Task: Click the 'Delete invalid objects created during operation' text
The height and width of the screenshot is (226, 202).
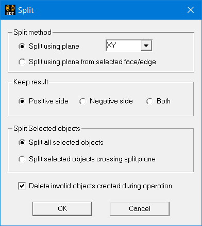Action: 100,186
